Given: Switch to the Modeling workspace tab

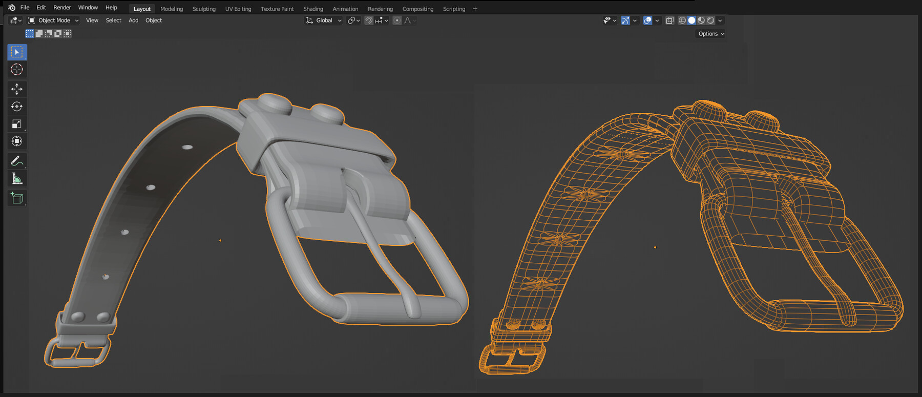Looking at the screenshot, I should tap(172, 9).
